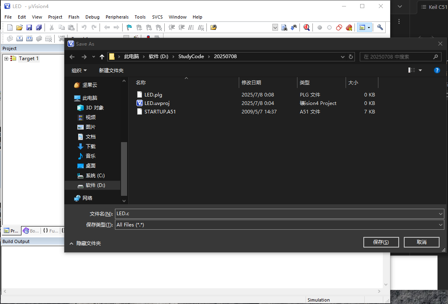Viewport: 448px width, 304px height.
Task: Open the 保存类型 file type dropdown
Action: [x=441, y=225]
